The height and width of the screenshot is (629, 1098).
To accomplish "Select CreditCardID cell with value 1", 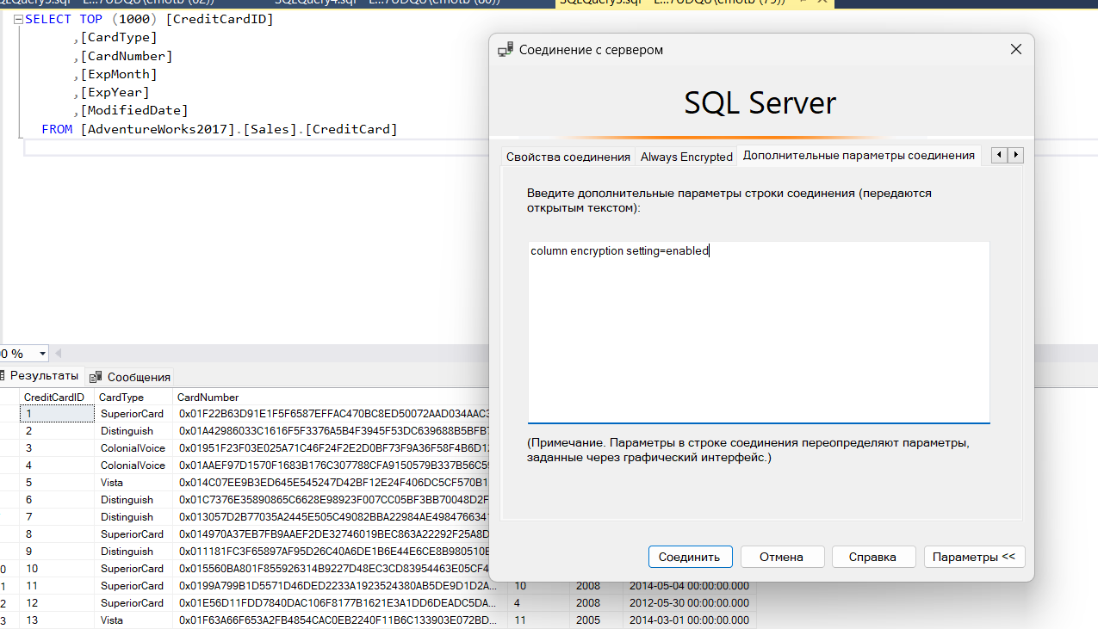I will (57, 414).
